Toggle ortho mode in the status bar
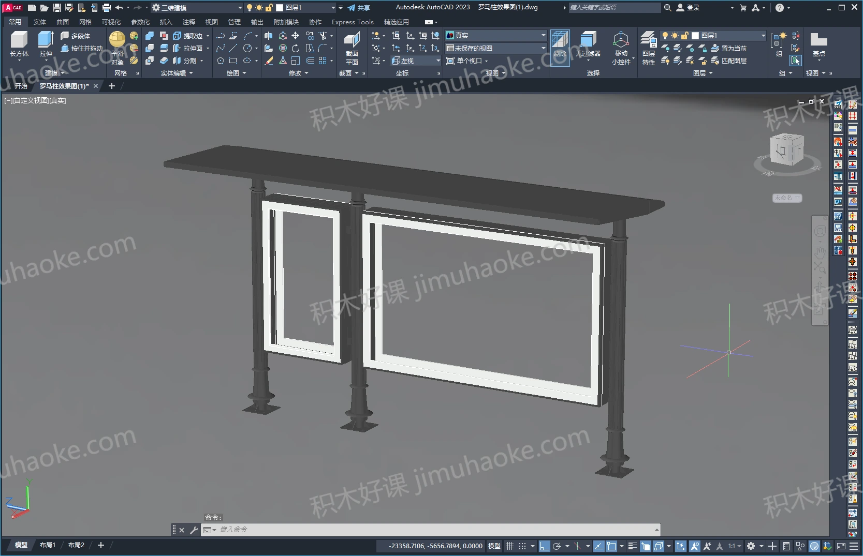Screen dimensions: 863x556 pos(544,546)
